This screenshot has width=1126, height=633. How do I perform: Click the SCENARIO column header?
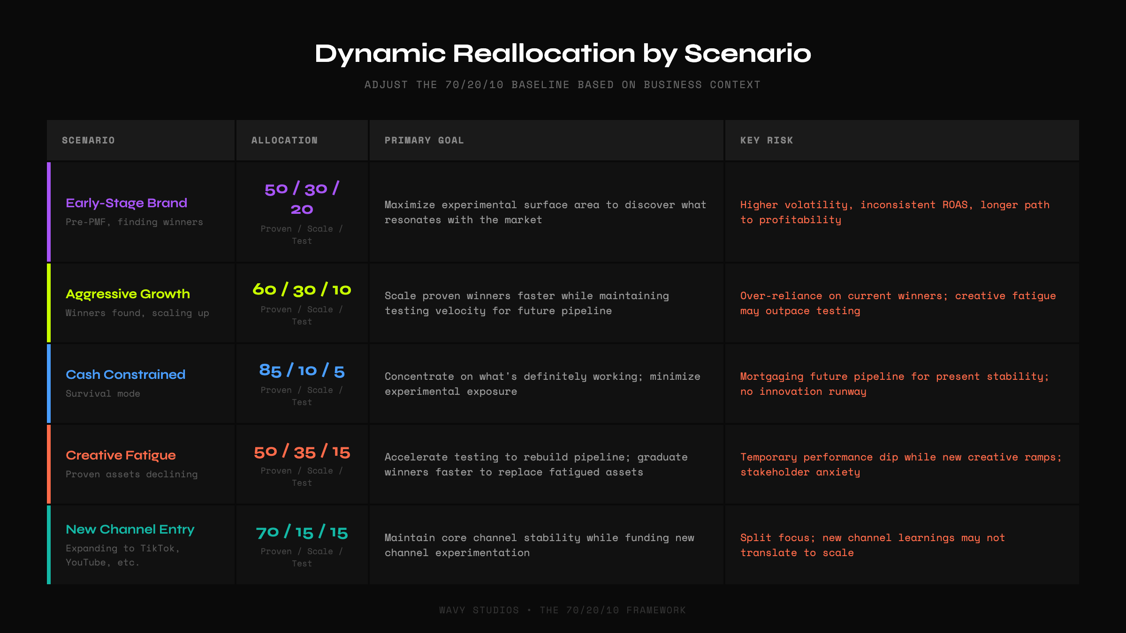(88, 140)
